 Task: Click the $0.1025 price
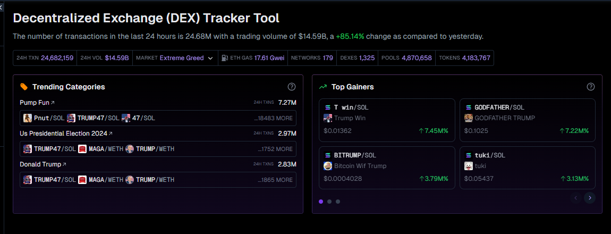(x=476, y=131)
